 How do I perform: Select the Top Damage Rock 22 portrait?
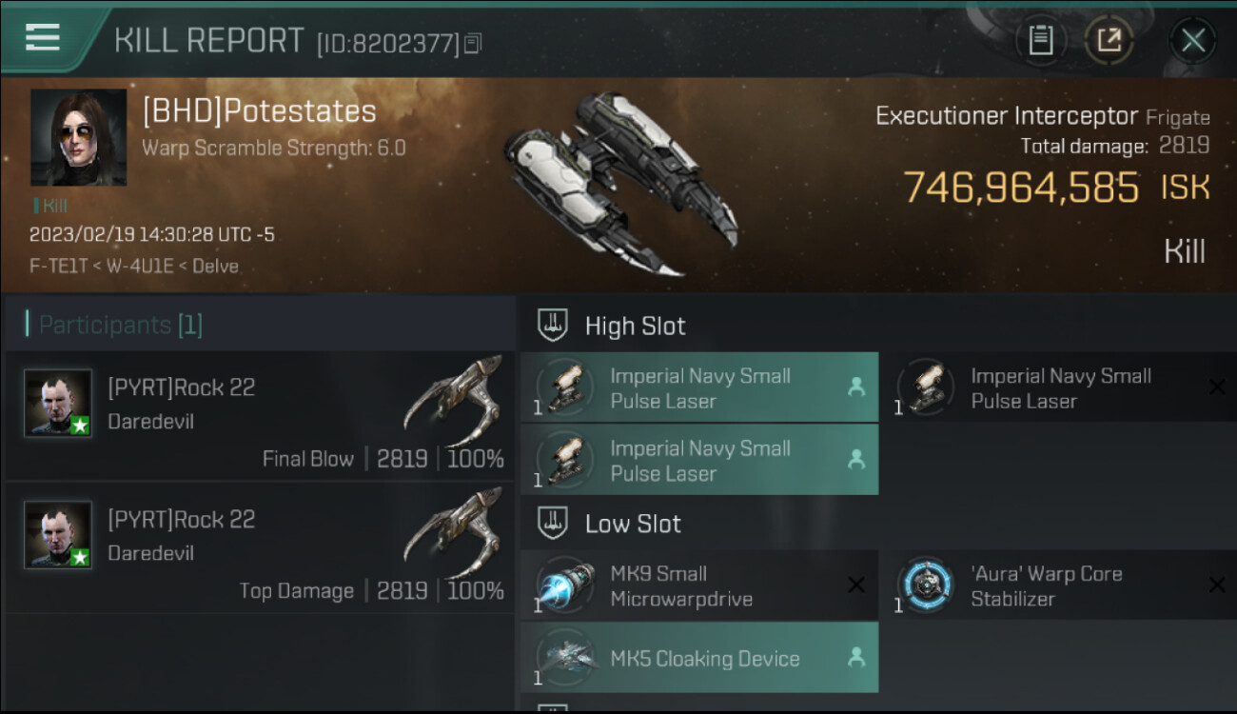pyautogui.click(x=58, y=535)
